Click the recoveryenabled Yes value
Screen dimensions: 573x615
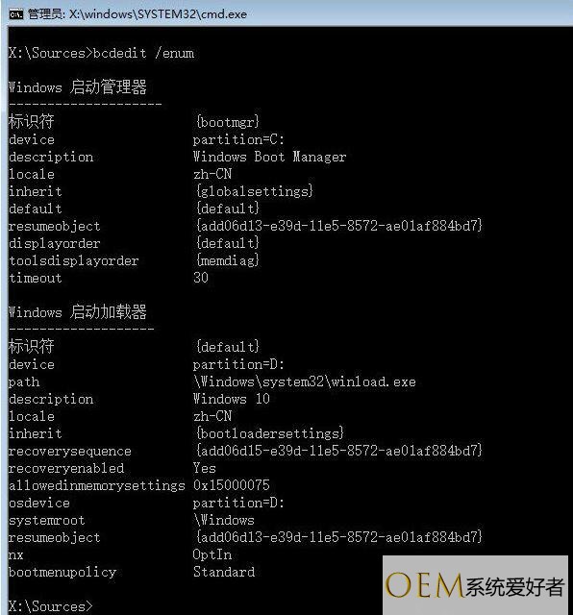pyautogui.click(x=204, y=468)
